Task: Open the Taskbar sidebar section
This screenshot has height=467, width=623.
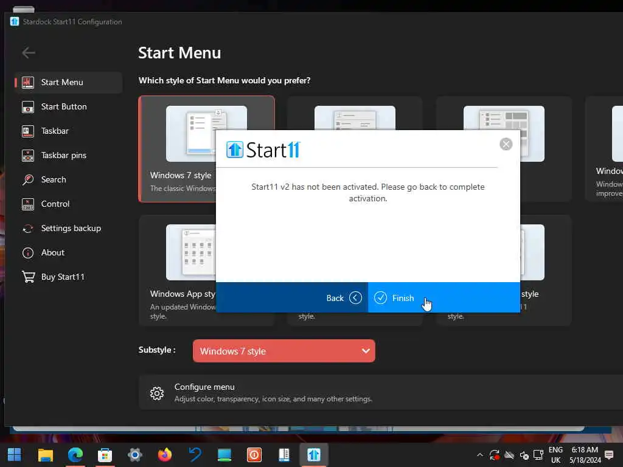Action: pyautogui.click(x=68, y=131)
